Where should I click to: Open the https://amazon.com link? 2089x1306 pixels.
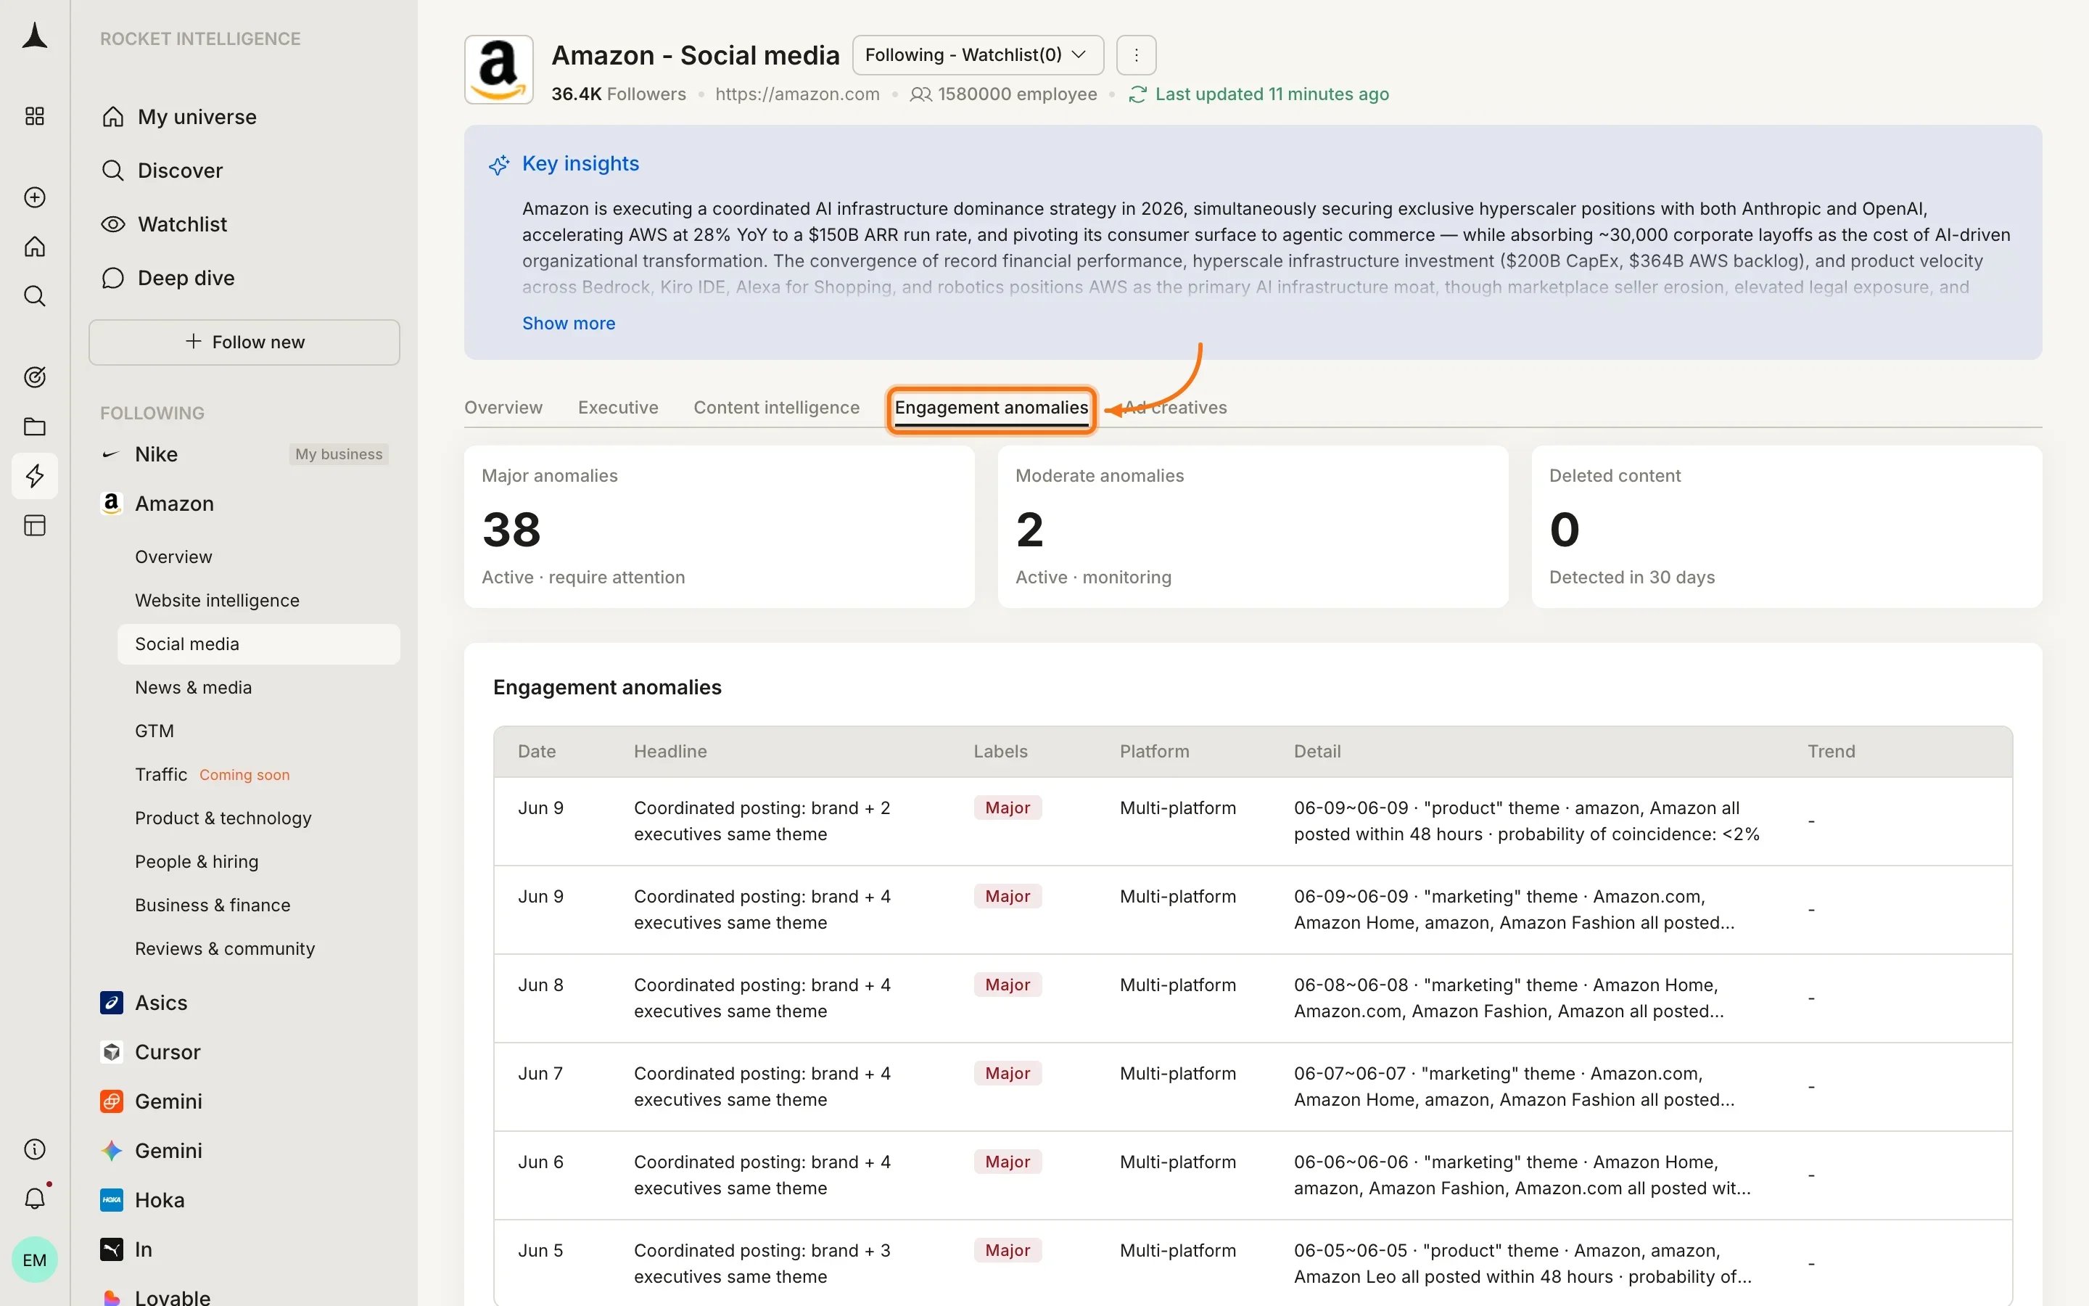[798, 94]
